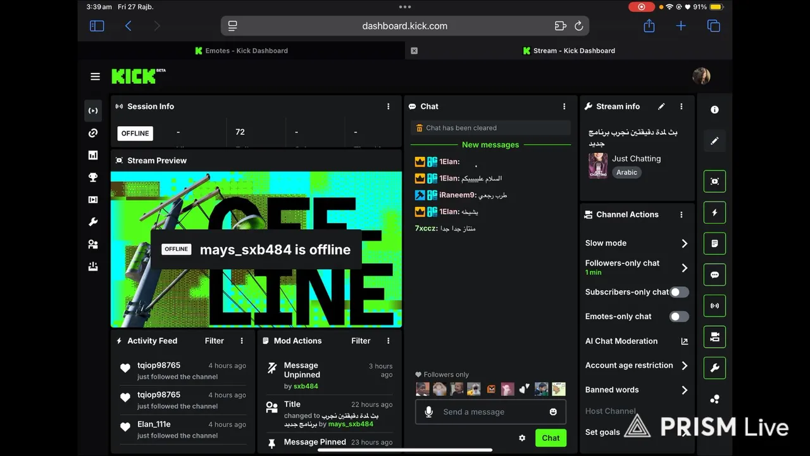Open the link icon in left sidebar
The height and width of the screenshot is (456, 810).
click(x=93, y=133)
